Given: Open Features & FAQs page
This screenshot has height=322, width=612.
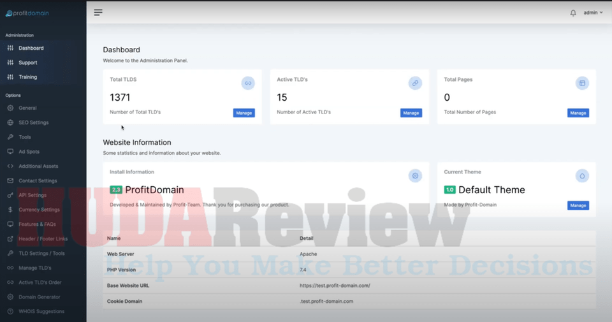Looking at the screenshot, I should [x=37, y=224].
